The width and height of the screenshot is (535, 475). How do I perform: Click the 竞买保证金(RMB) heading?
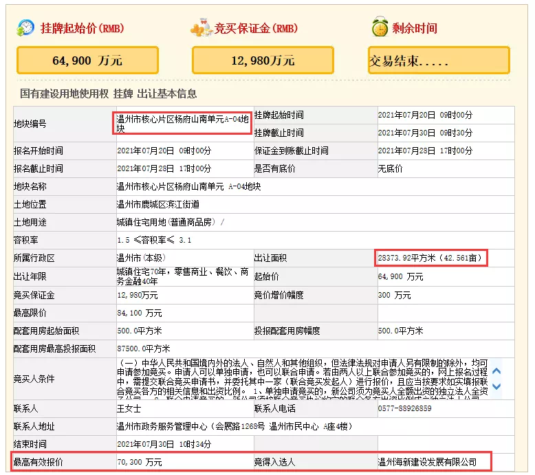(x=256, y=29)
